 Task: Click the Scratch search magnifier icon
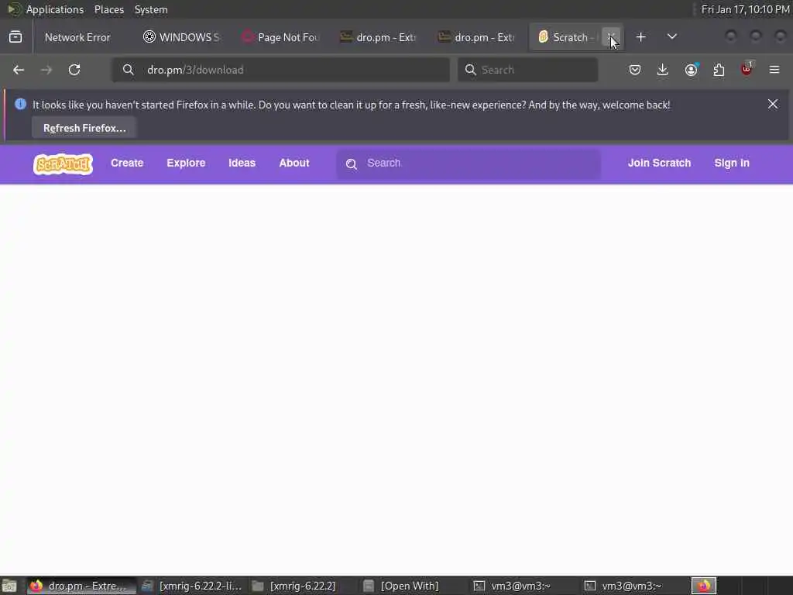(352, 164)
